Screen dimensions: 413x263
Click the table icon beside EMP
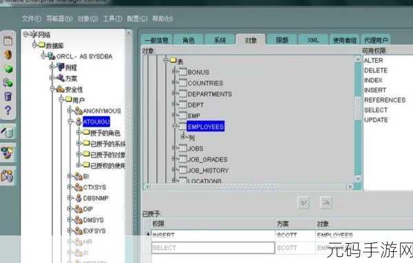tap(183, 116)
